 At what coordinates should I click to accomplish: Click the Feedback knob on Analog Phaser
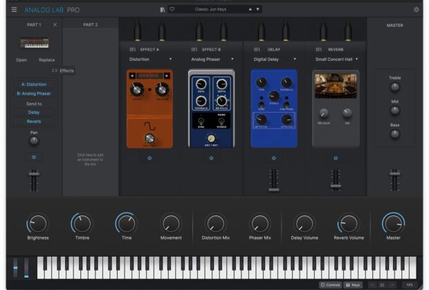[x=201, y=101]
